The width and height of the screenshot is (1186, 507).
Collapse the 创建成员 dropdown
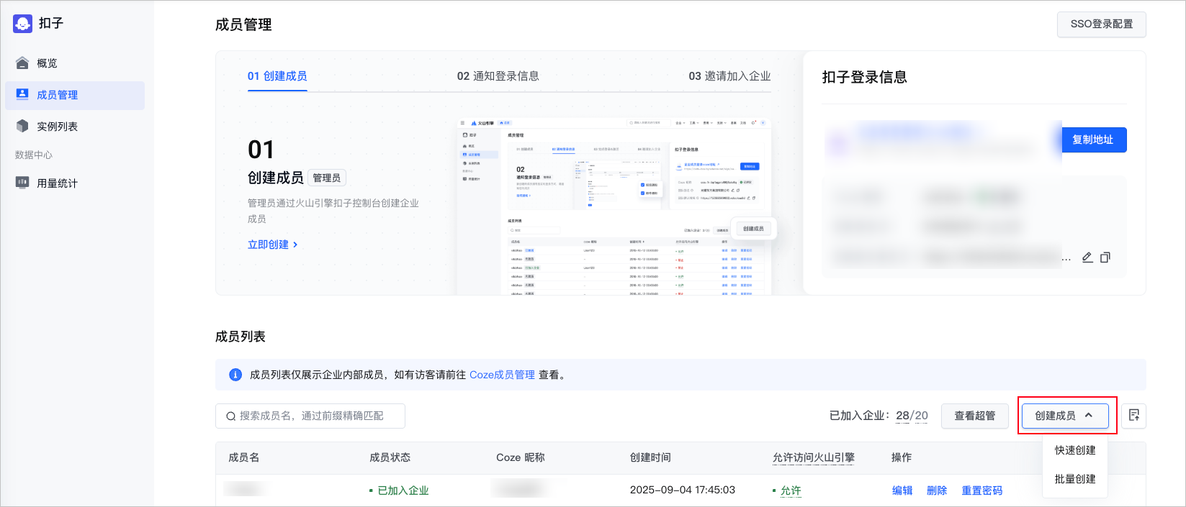pos(1065,416)
